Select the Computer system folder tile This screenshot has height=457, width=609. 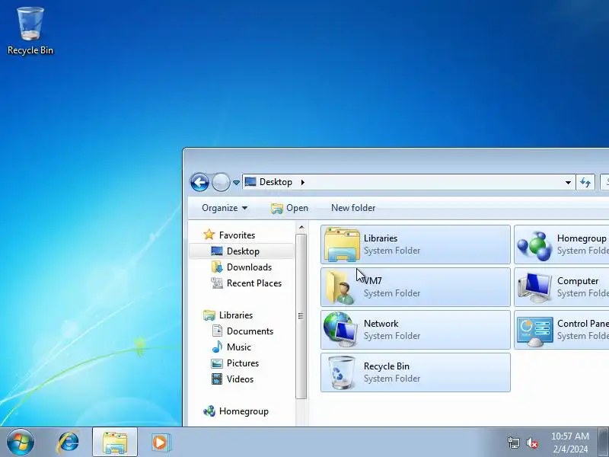point(562,287)
